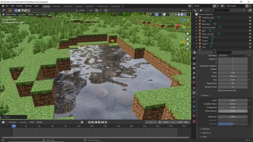Click the Wind Velocity value field
Screen dimensions: 253x142
(x=233, y=111)
